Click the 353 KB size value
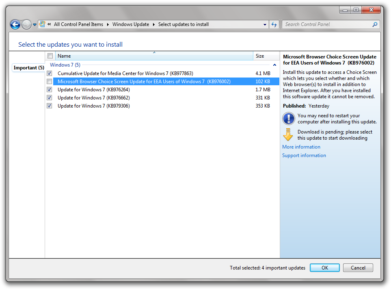The image size is (391, 289). [263, 106]
